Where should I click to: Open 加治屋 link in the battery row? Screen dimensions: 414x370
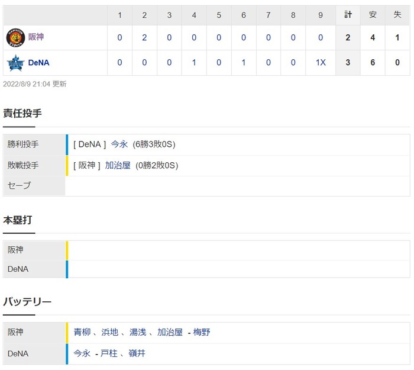(170, 332)
